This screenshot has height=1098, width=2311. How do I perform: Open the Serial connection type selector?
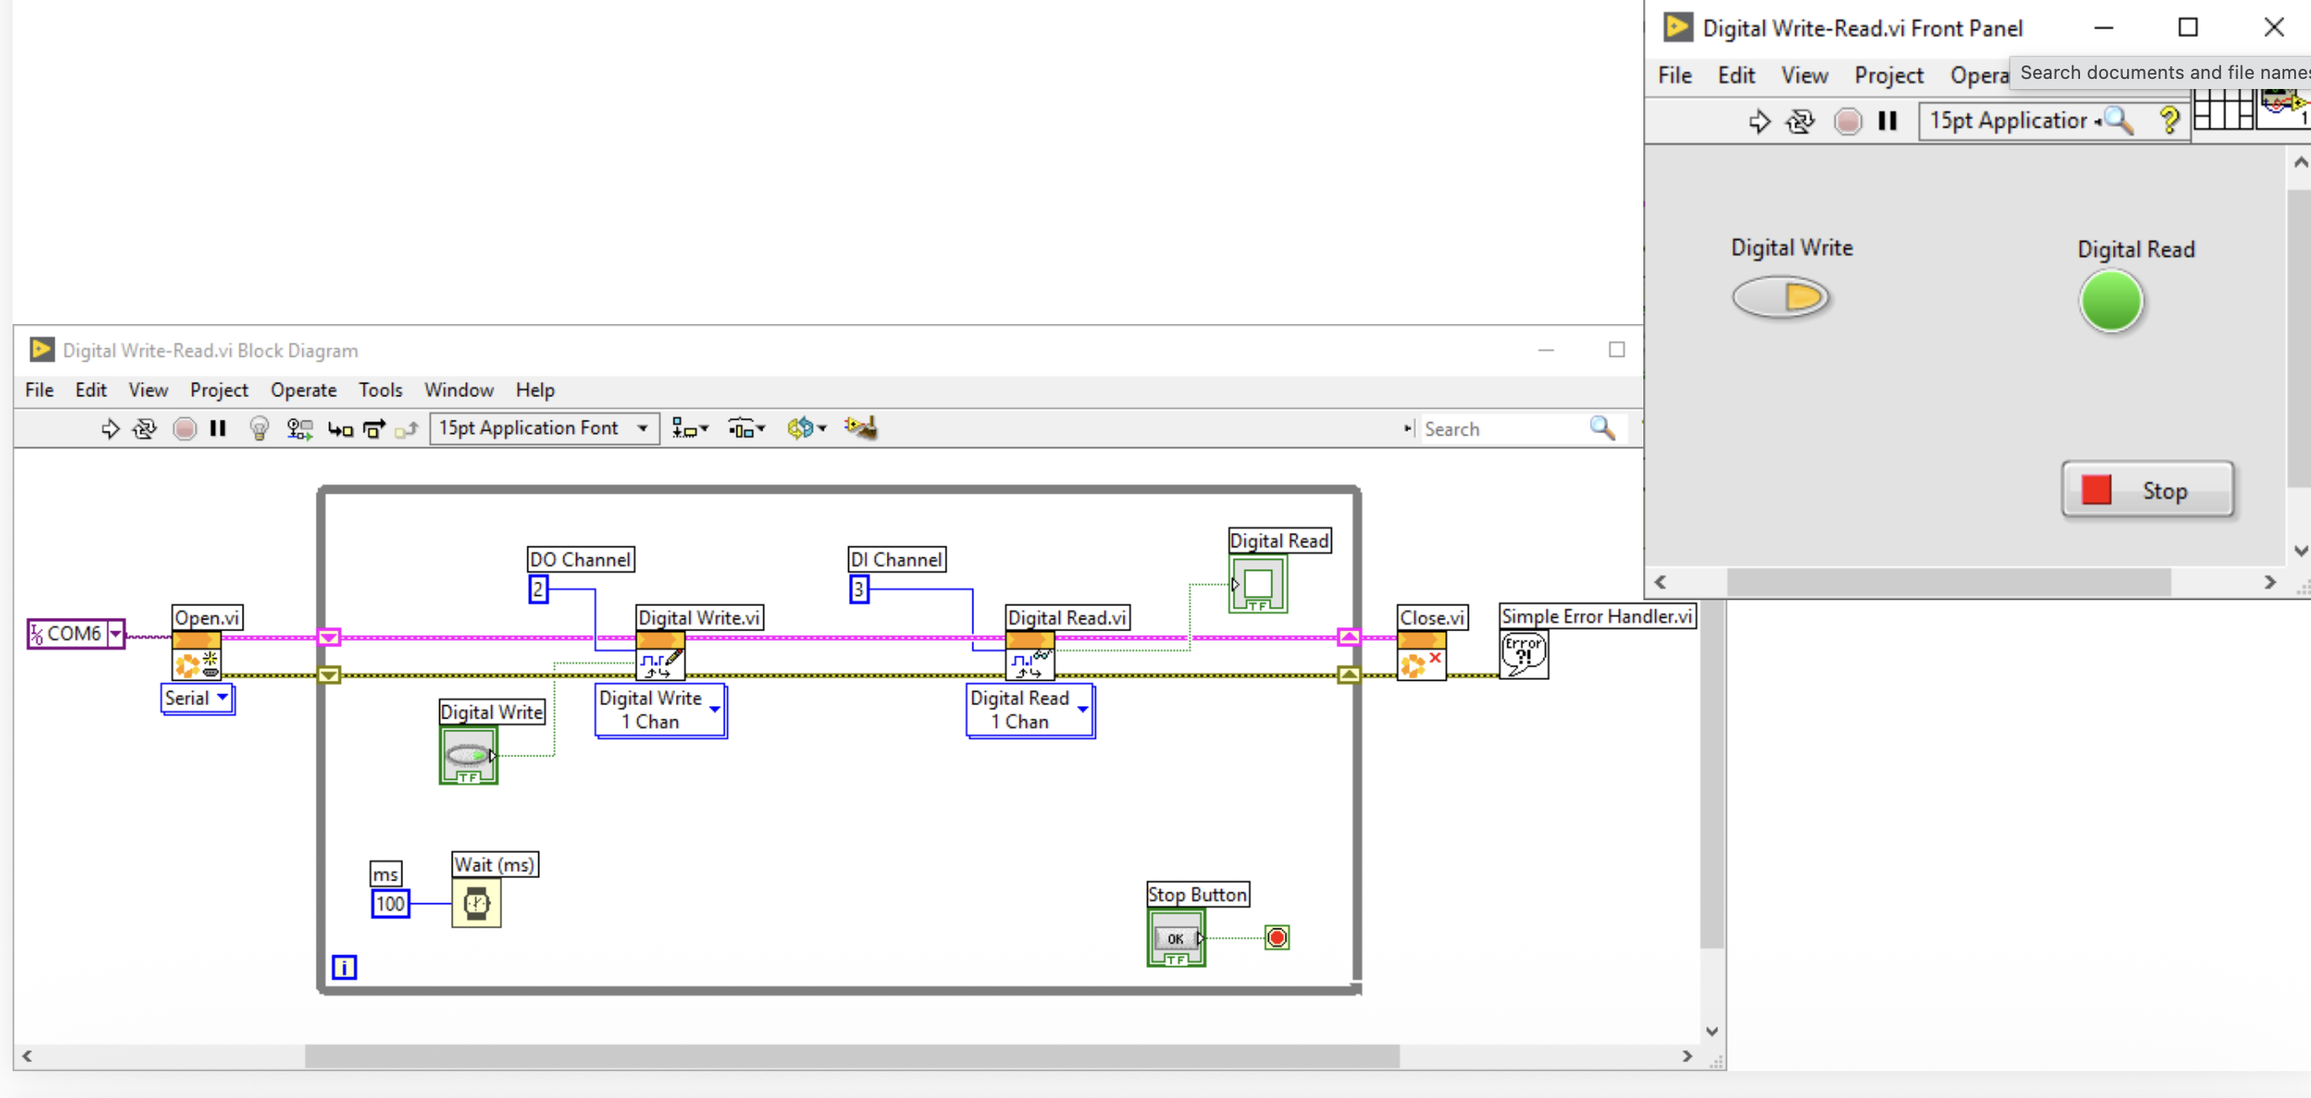(197, 698)
